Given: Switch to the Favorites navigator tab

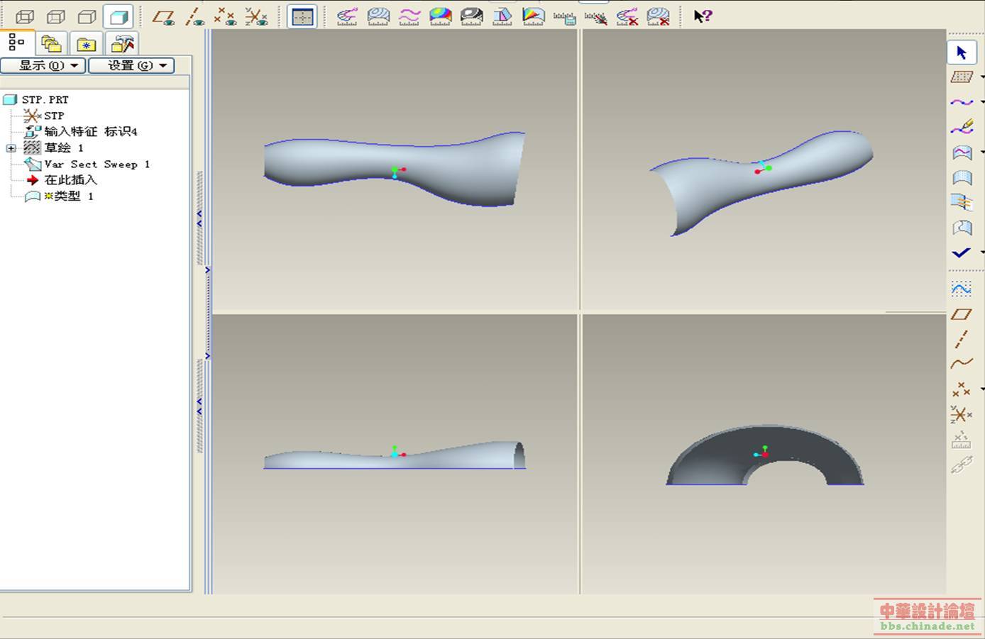Looking at the screenshot, I should click(86, 44).
